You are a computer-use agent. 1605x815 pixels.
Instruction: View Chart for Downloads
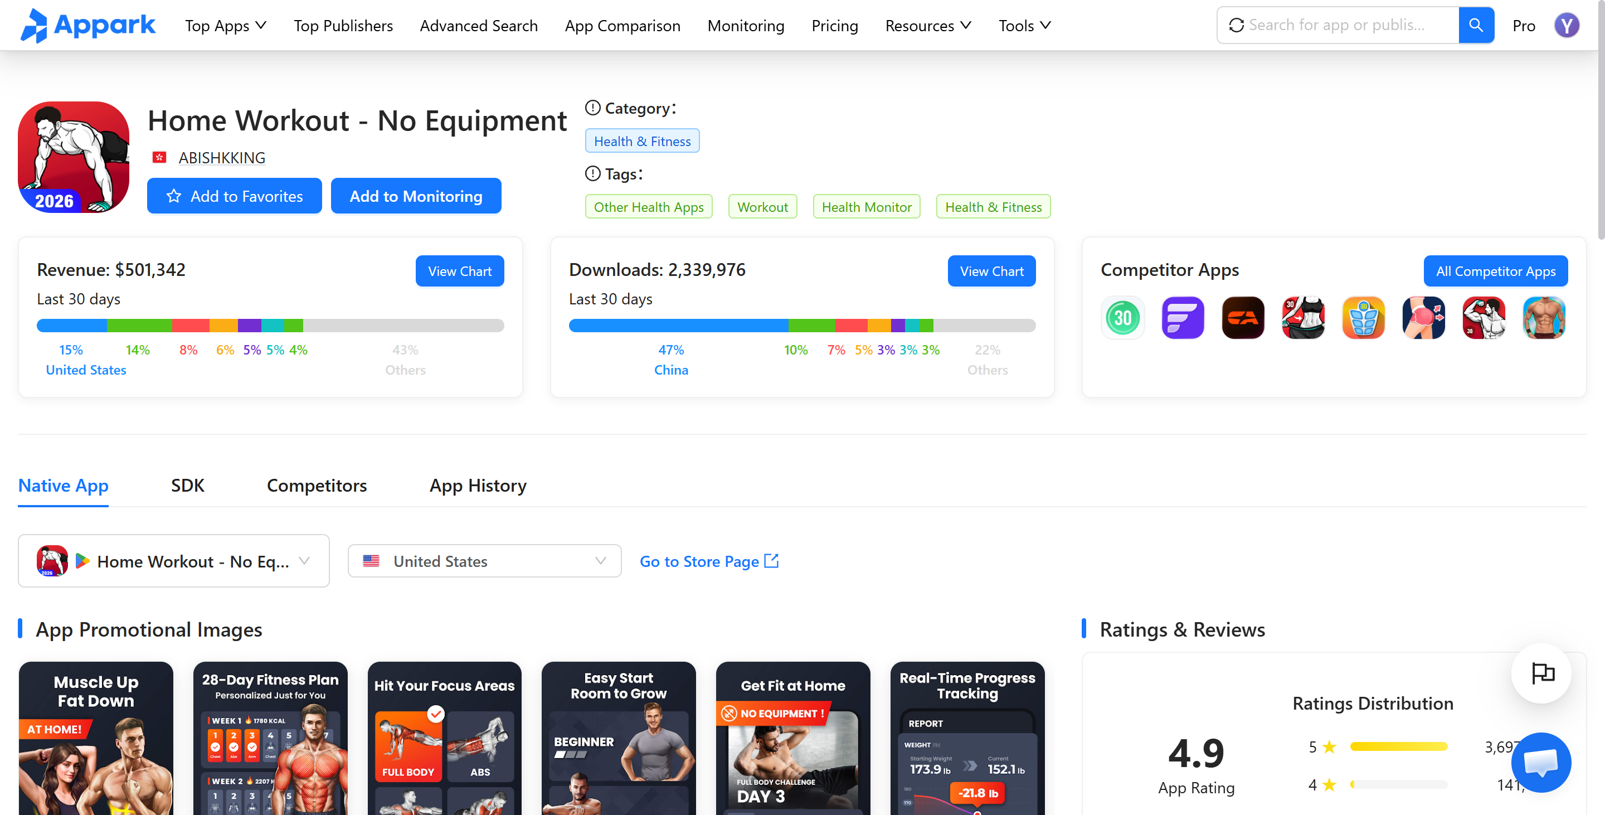(991, 271)
